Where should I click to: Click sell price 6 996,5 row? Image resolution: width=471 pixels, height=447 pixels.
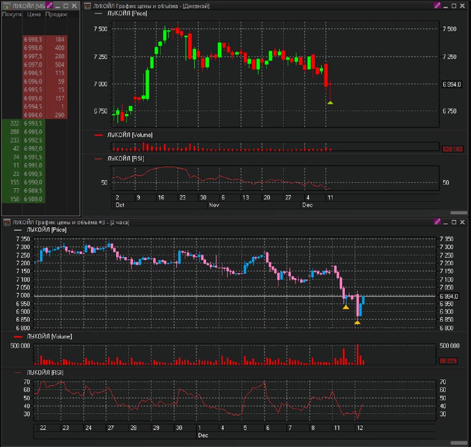point(33,73)
